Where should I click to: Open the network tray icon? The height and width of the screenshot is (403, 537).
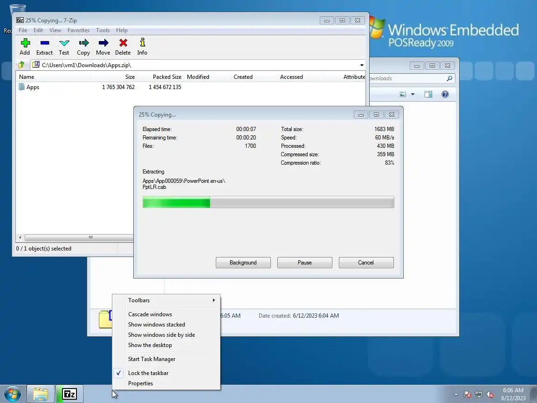(479, 395)
